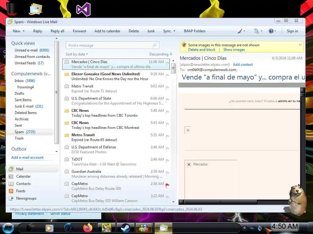Click the blue Help question mark icon
Screen dimensions: 313x234
tap(271, 31)
